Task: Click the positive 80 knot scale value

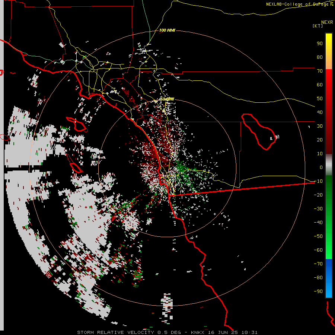Action: click(320, 57)
